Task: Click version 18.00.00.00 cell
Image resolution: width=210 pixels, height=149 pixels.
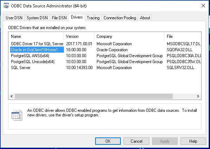Action: coord(76,50)
